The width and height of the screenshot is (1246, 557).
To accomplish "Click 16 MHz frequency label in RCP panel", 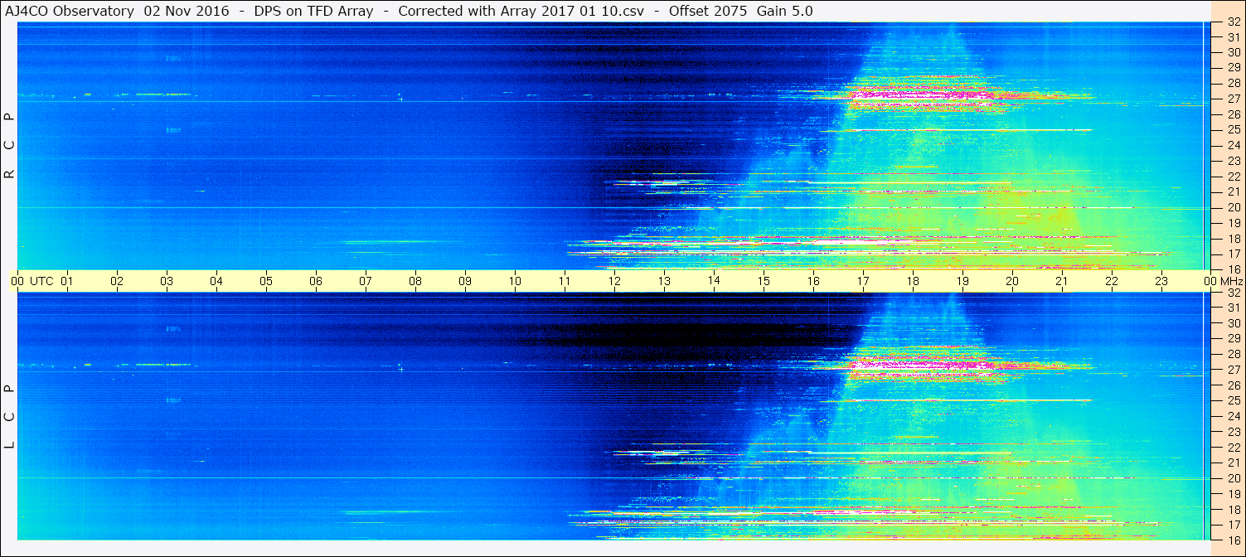I will 1234,269.
